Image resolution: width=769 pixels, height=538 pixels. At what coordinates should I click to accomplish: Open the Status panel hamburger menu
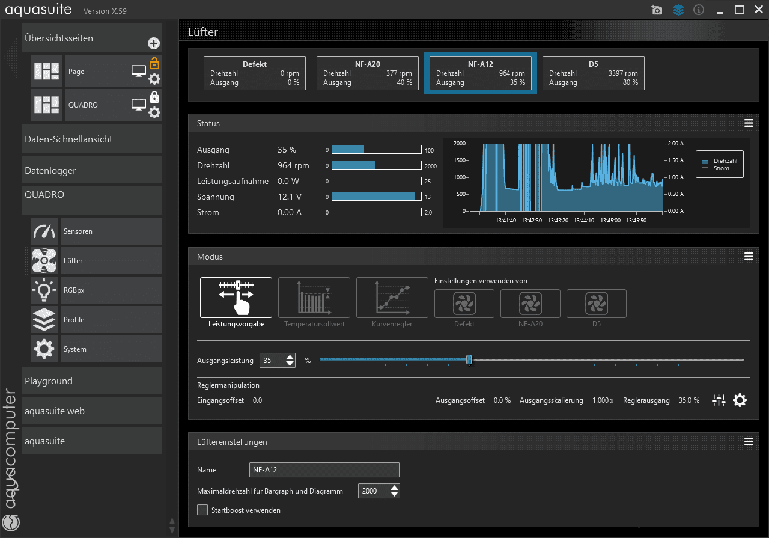pos(749,123)
